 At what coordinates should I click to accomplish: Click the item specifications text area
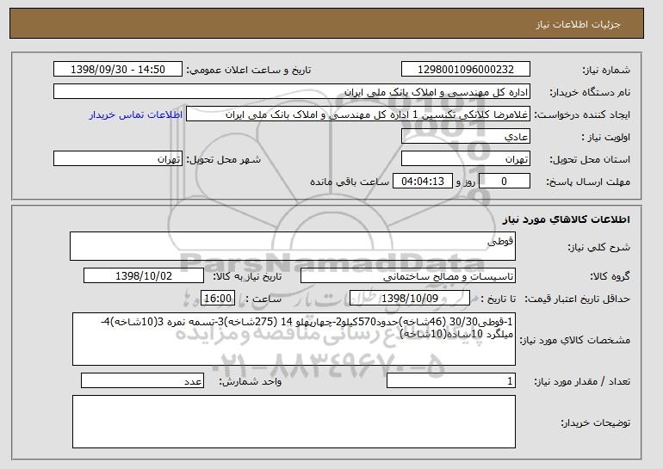[294, 339]
